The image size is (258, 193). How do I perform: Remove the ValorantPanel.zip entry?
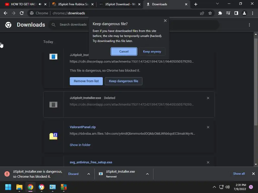coord(208,127)
